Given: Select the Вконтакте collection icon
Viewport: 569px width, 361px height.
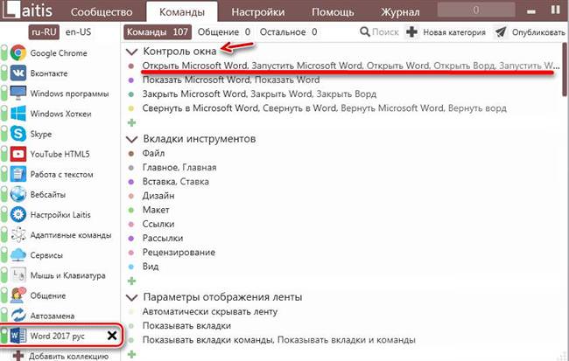Looking at the screenshot, I should (18, 73).
